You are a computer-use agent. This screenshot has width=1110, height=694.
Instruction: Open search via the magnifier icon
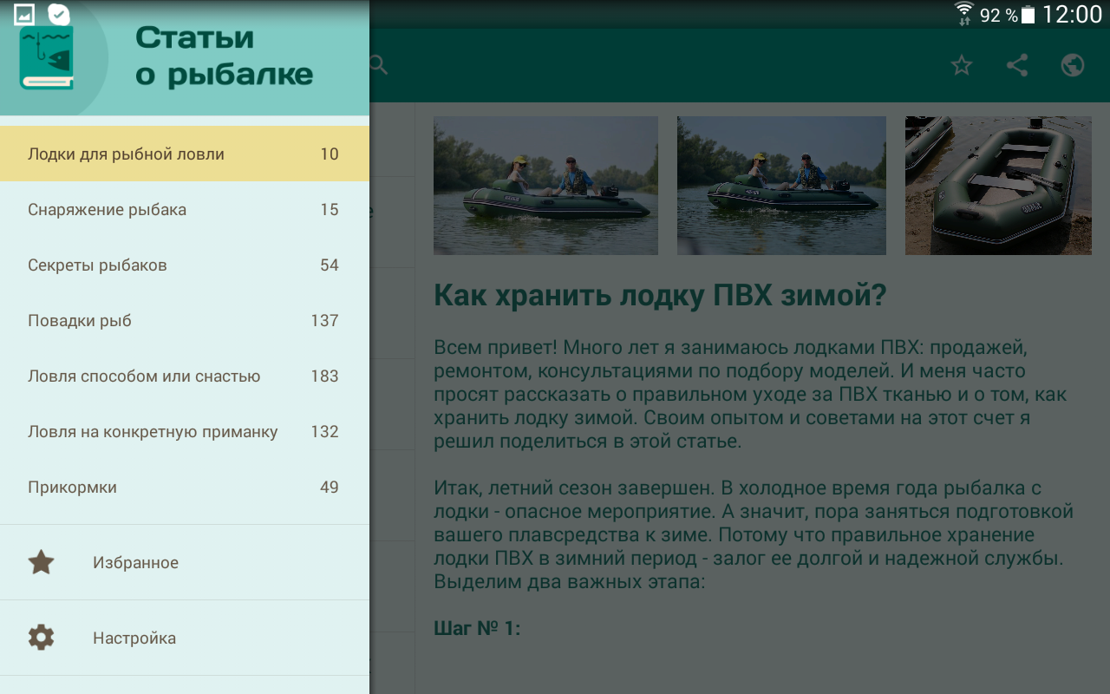(379, 65)
